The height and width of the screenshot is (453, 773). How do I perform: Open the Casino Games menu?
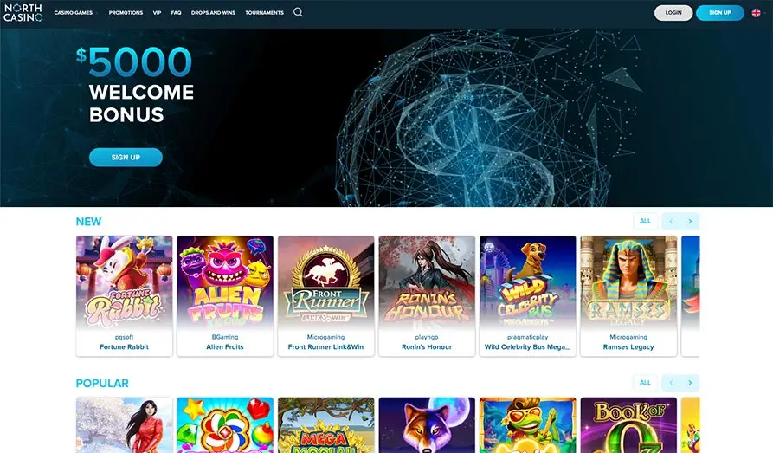[74, 13]
